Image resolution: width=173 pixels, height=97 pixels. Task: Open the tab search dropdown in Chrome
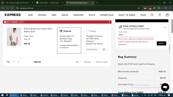tap(2, 3)
